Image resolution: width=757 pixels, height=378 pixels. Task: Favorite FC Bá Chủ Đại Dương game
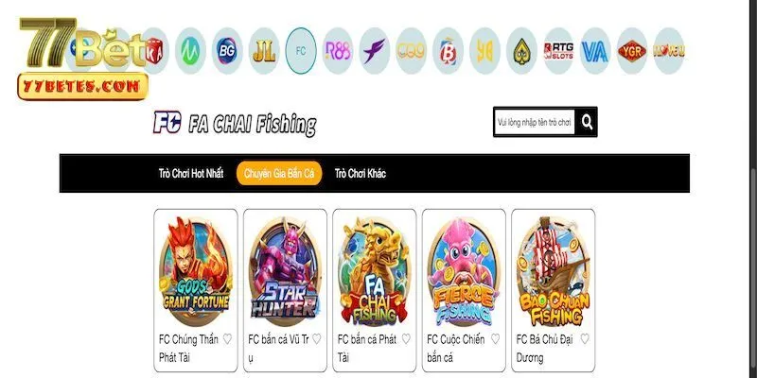coord(585,339)
